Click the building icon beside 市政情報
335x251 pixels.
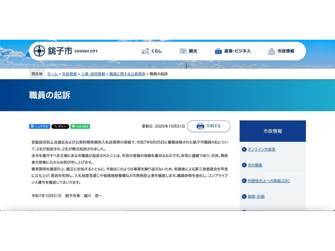[x=271, y=51]
